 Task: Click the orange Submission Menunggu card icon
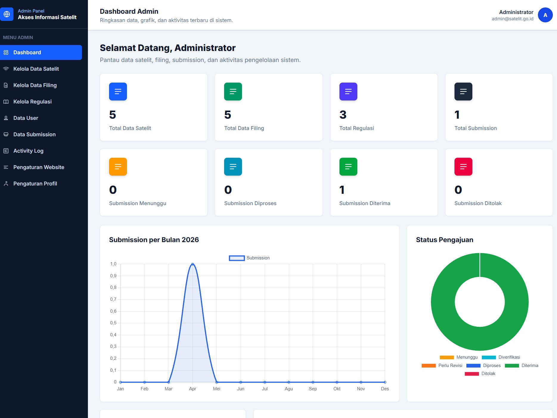click(x=118, y=167)
